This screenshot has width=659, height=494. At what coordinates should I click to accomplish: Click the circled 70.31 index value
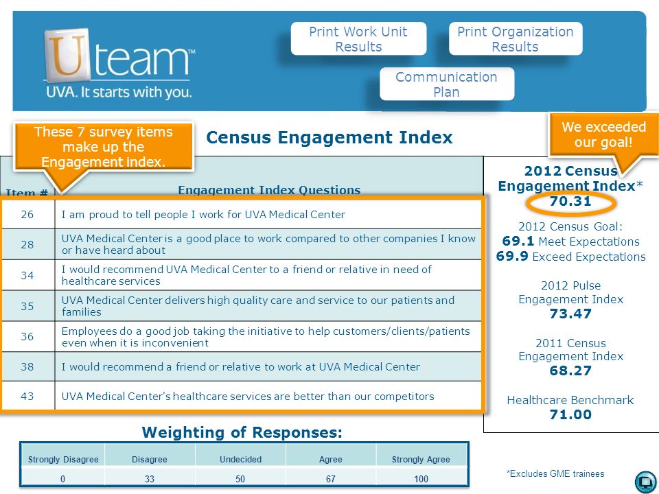click(x=570, y=202)
